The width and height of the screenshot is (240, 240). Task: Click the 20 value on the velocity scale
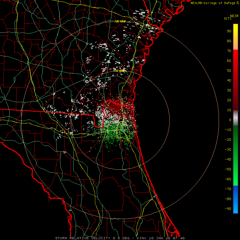(229, 100)
